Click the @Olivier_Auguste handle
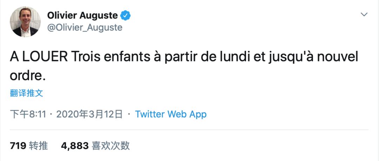The image size is (379, 161). coord(85,28)
